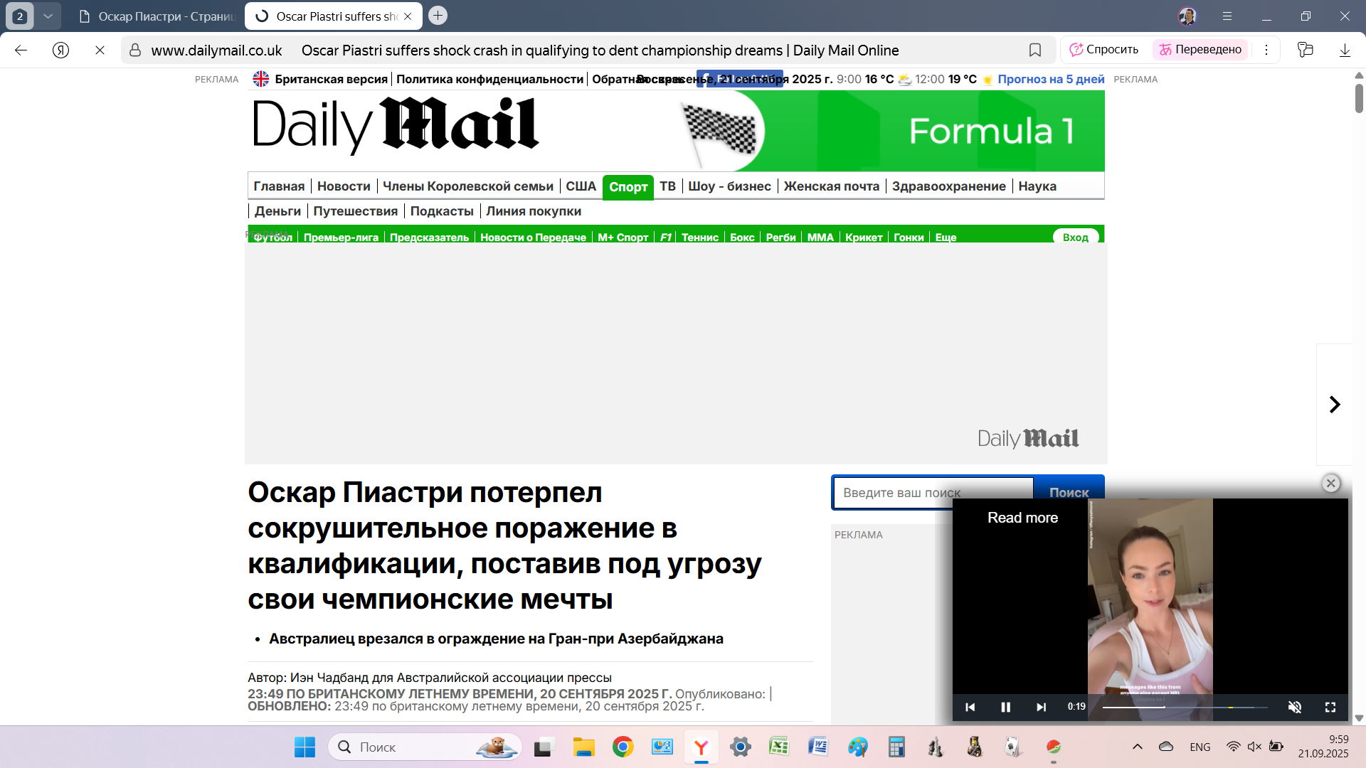The image size is (1366, 768).
Task: Open the Новости section
Action: point(344,186)
